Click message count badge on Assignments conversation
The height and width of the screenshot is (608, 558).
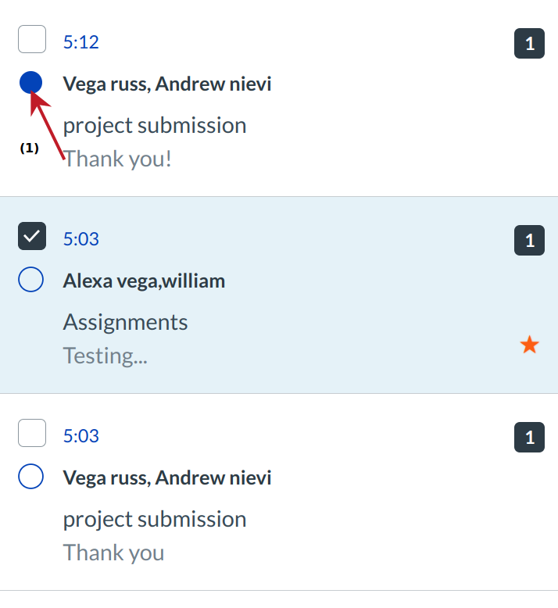[x=529, y=241]
